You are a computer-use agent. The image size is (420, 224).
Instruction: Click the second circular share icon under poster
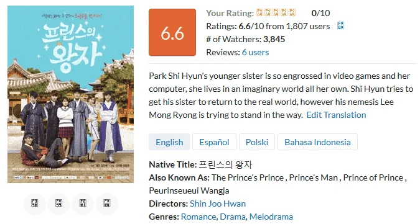[x=58, y=204]
